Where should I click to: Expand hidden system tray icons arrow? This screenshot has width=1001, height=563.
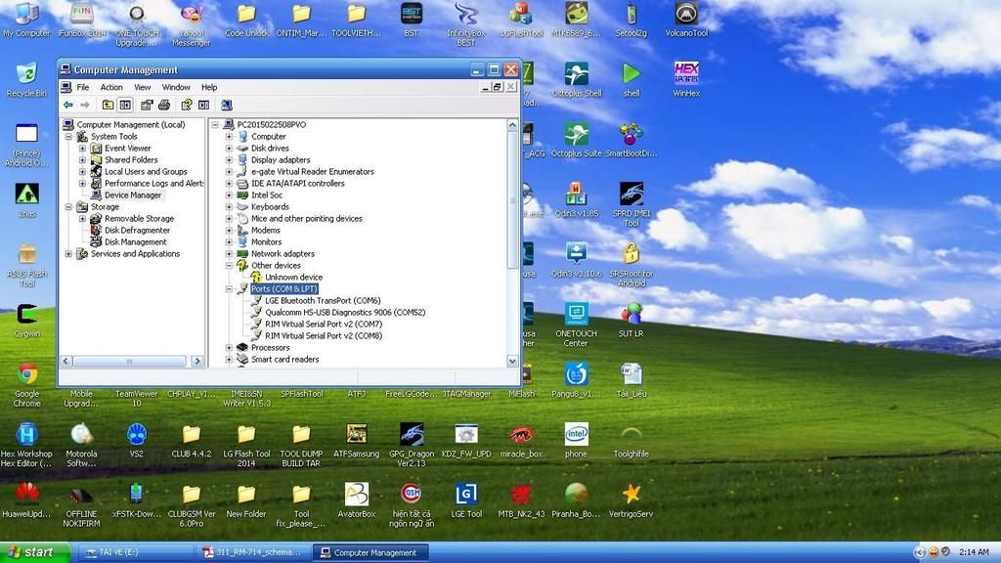(919, 552)
